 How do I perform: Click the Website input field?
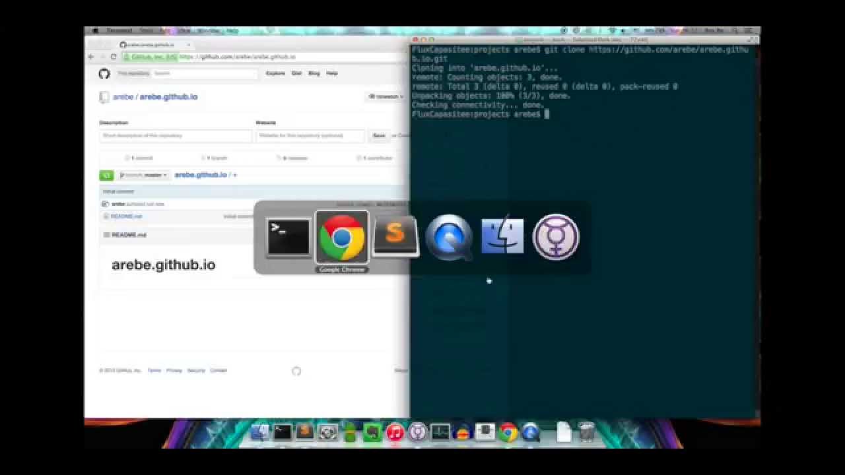pos(310,135)
